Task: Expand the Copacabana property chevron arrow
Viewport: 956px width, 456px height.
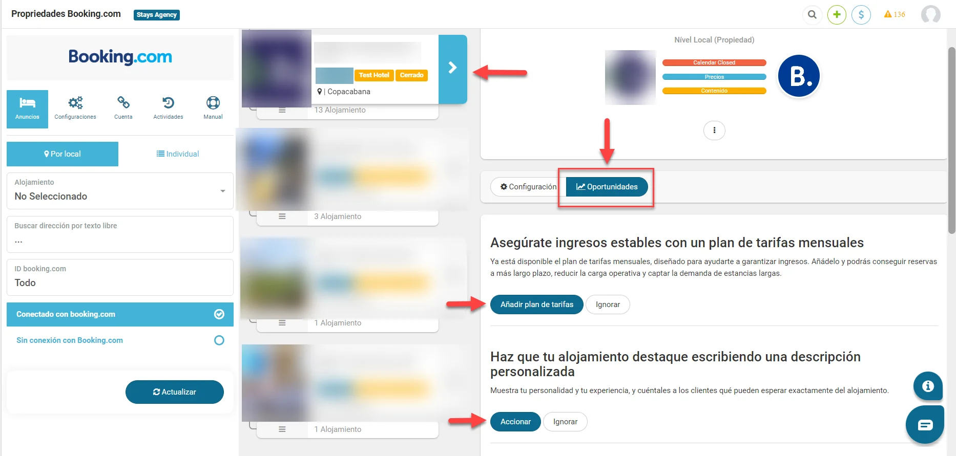Action: pyautogui.click(x=453, y=69)
